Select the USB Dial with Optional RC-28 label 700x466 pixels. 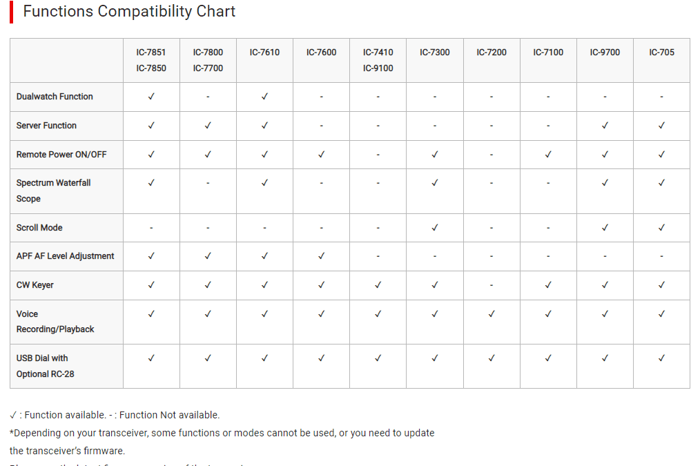46,366
